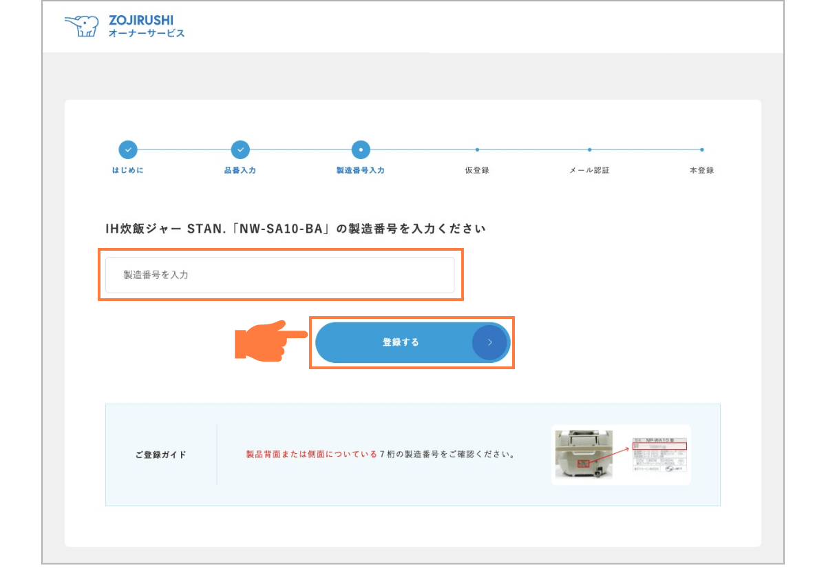The width and height of the screenshot is (826, 571).
Task: Click the 本登録 step label
Action: point(701,170)
